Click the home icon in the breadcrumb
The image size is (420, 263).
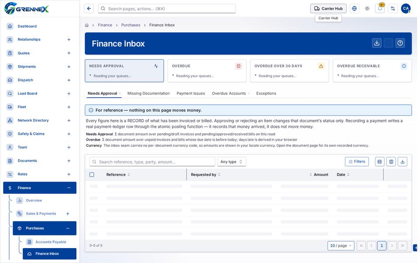(87, 25)
